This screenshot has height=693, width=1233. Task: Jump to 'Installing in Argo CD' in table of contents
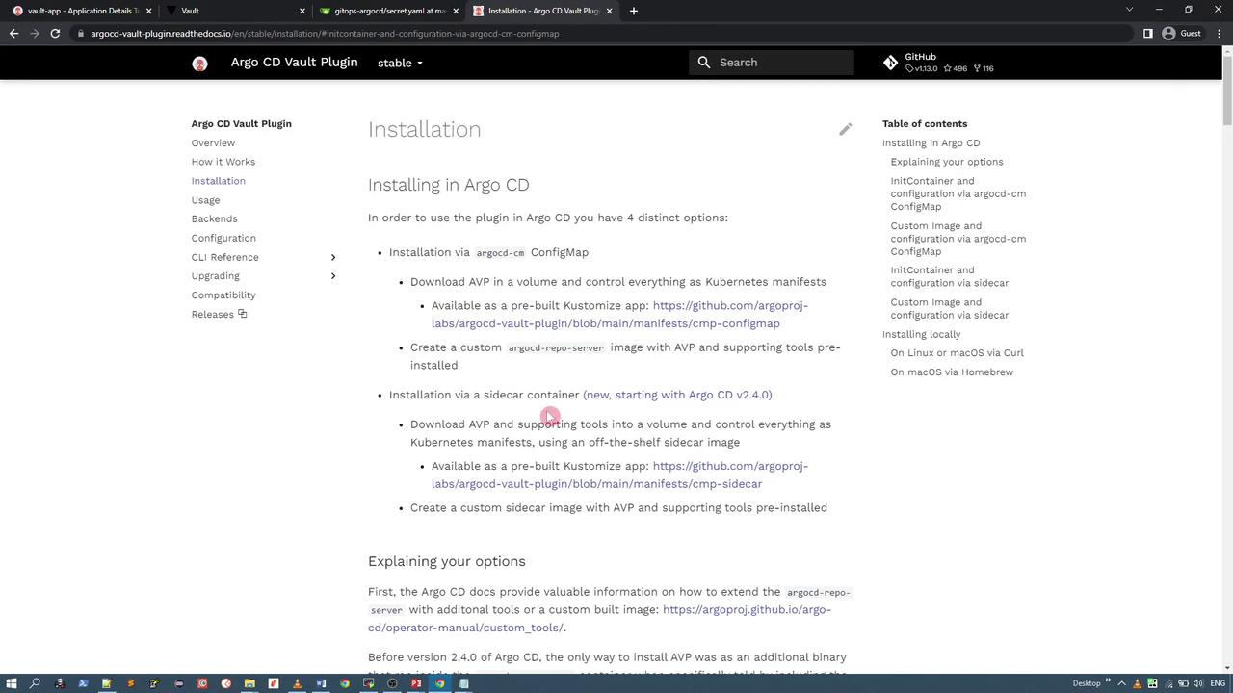(931, 142)
